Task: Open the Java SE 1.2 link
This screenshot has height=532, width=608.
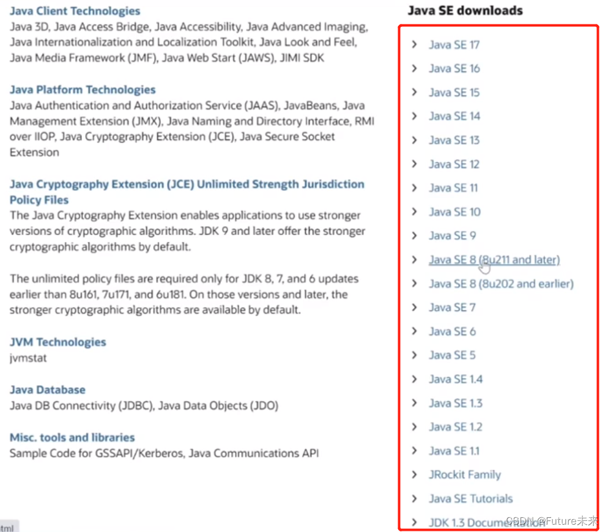Action: pyautogui.click(x=456, y=427)
